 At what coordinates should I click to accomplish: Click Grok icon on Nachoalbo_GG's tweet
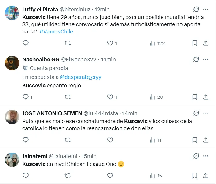(x=196, y=59)
